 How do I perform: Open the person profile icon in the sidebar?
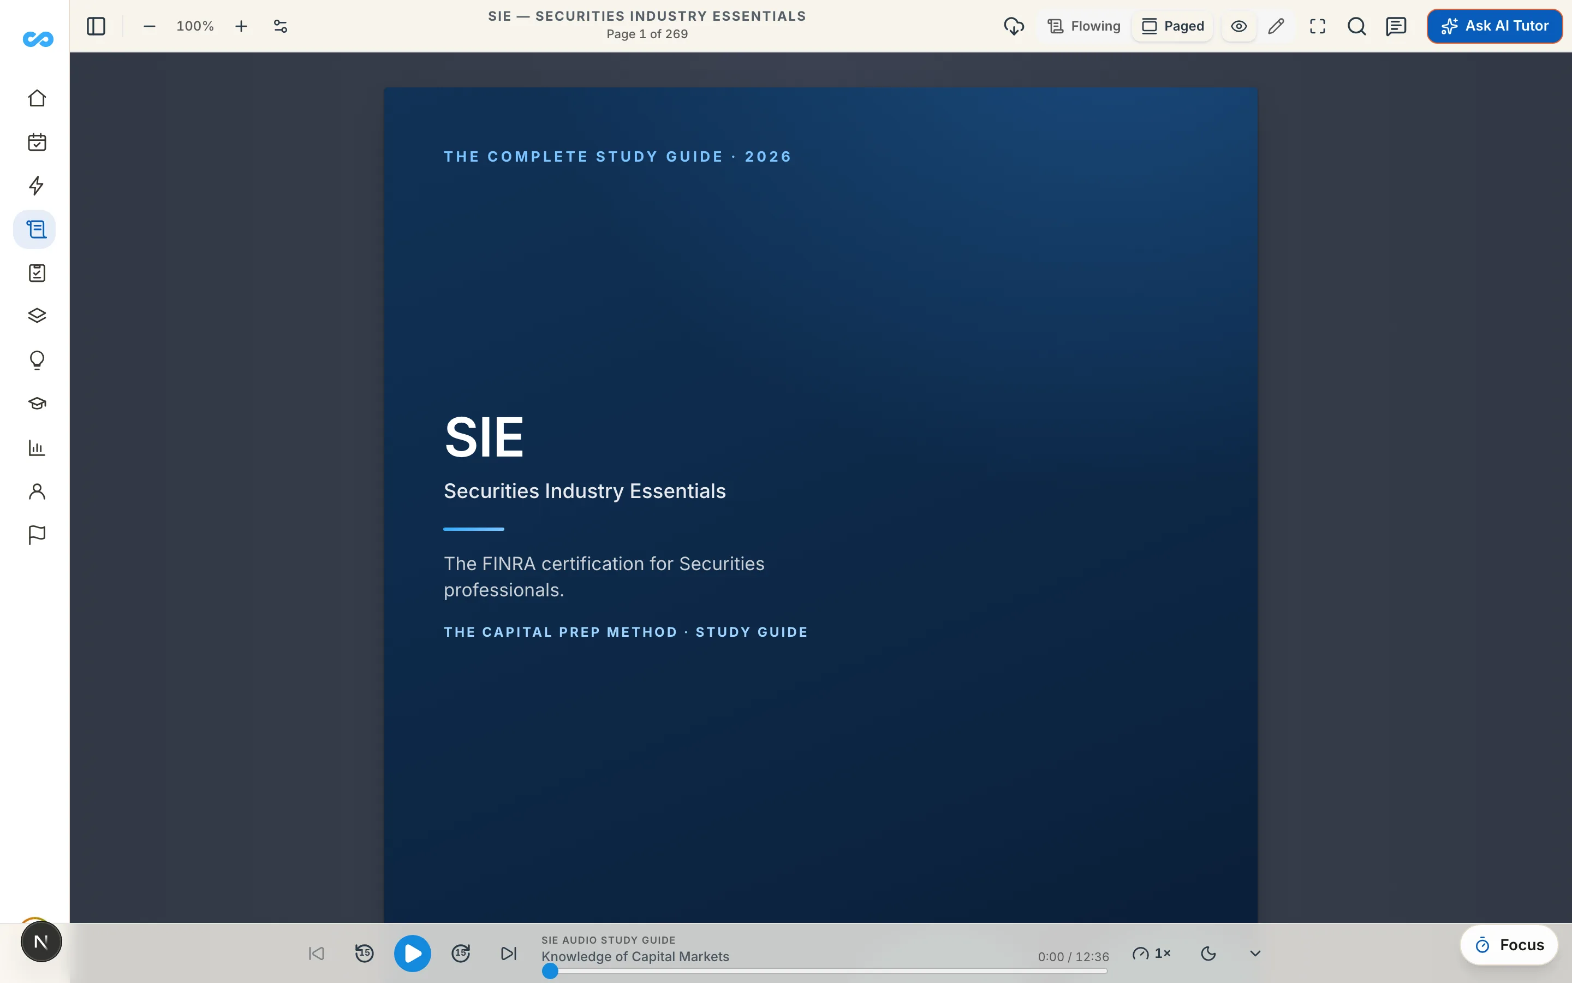(x=37, y=491)
